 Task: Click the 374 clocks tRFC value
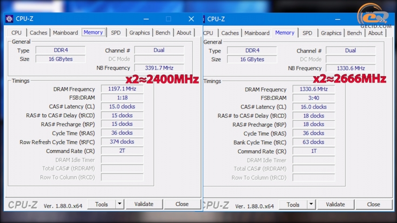122,142
